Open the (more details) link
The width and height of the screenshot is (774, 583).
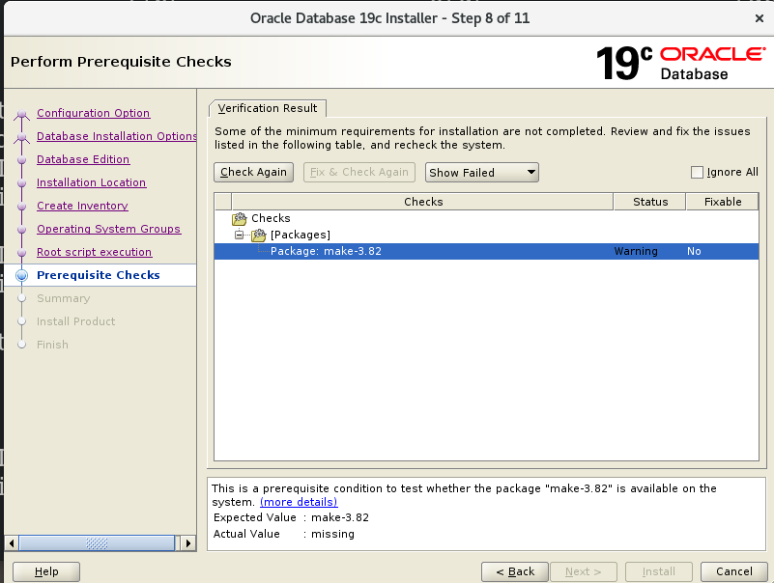tap(299, 502)
